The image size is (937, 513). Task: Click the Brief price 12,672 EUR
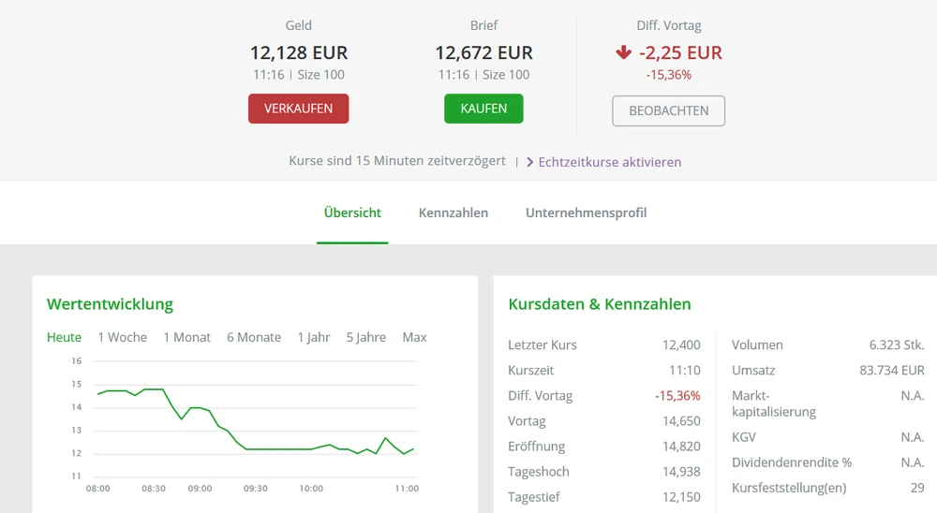[x=483, y=53]
